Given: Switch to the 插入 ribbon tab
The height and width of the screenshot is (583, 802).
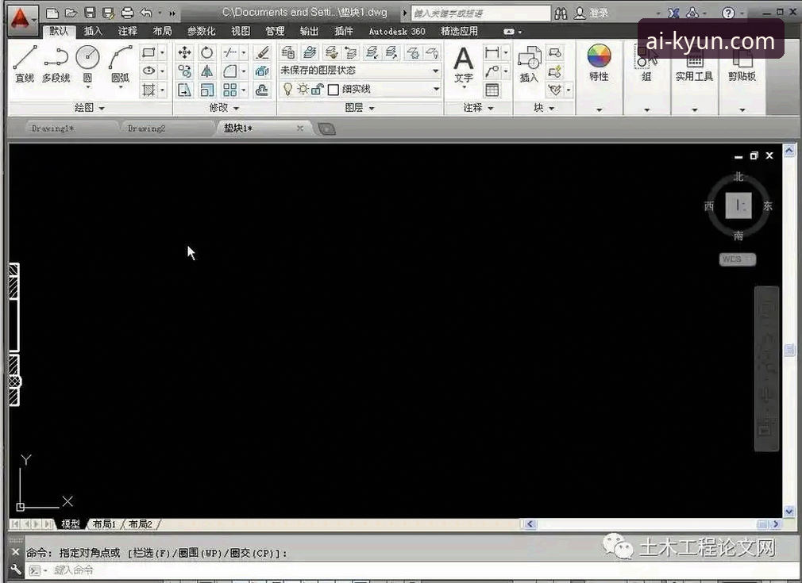Looking at the screenshot, I should [x=93, y=31].
